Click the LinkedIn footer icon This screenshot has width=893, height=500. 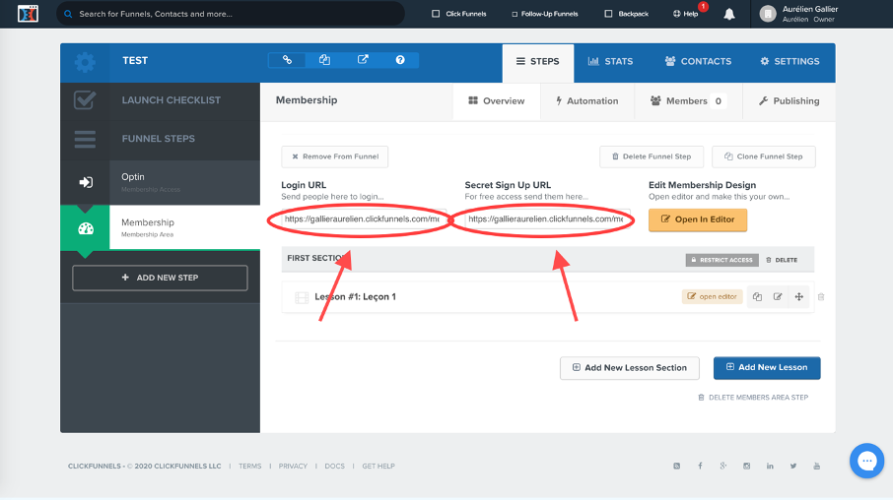770,466
